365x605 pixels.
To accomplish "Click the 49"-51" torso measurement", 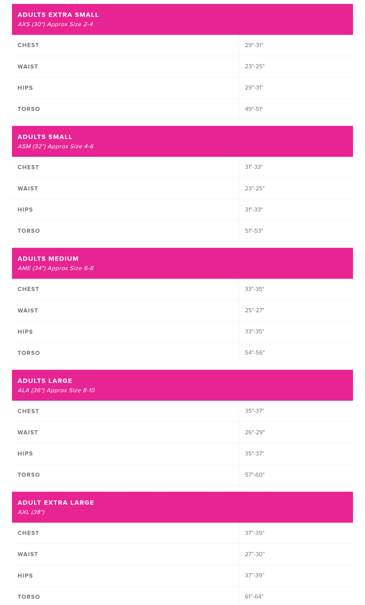I will 254,109.
